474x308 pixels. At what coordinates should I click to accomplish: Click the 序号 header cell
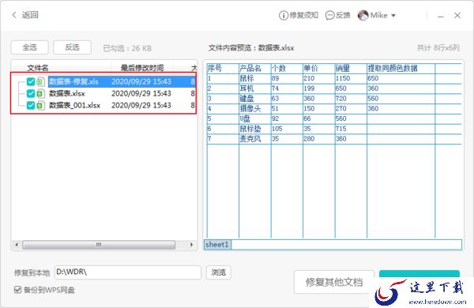[x=223, y=68]
